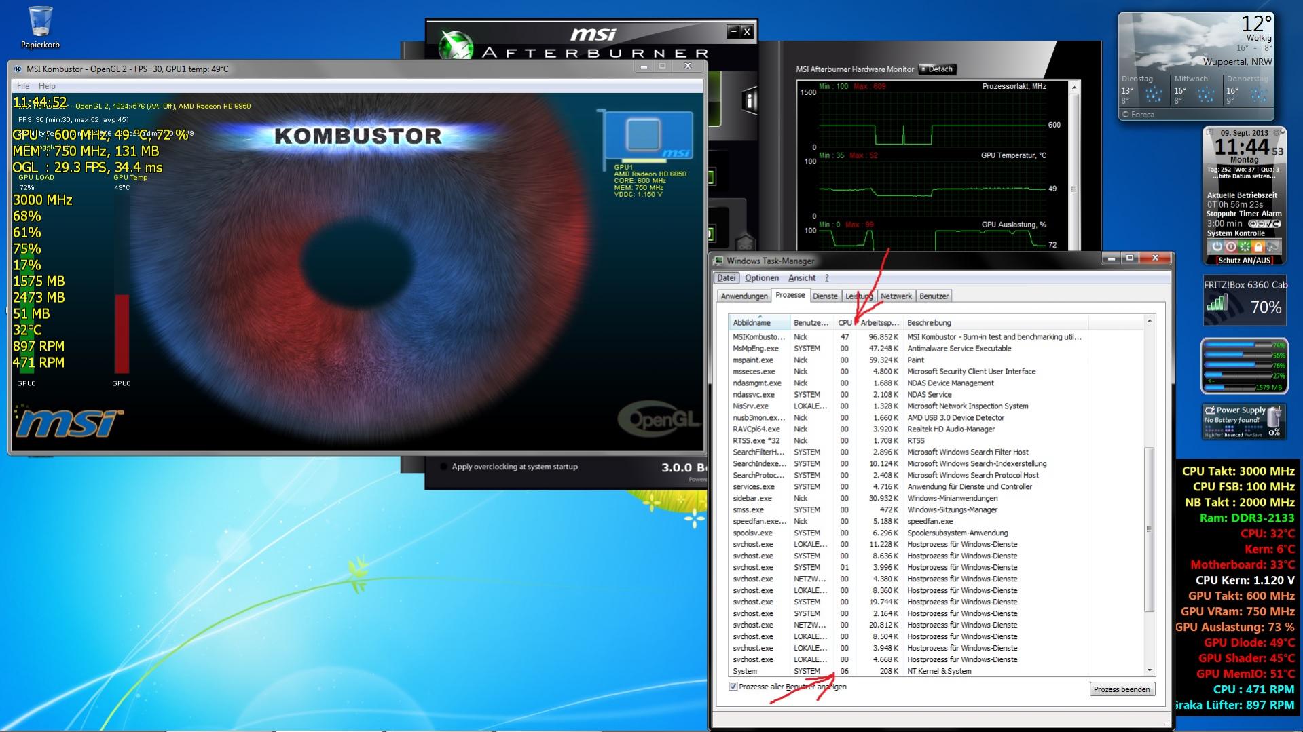Click the Foreca link in the weather gadget
1303x732 pixels.
(x=1138, y=115)
